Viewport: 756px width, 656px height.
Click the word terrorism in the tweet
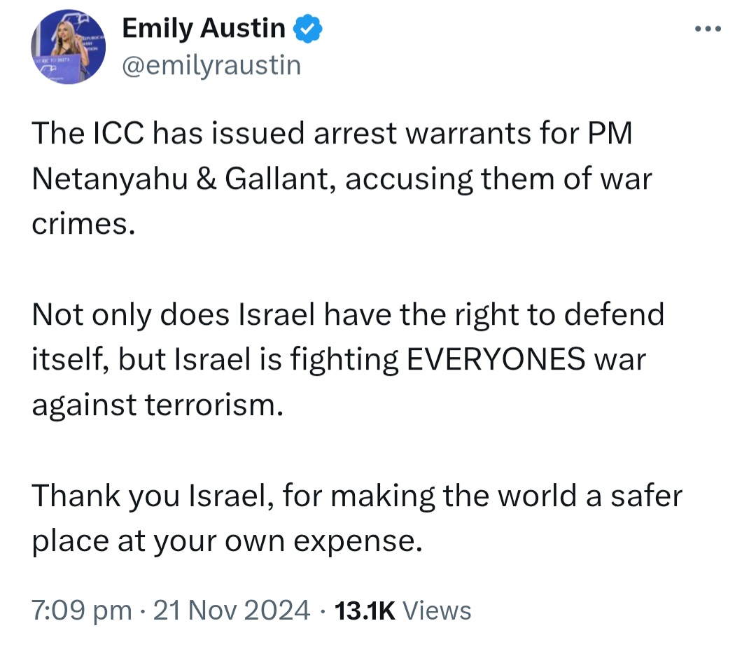click(213, 405)
